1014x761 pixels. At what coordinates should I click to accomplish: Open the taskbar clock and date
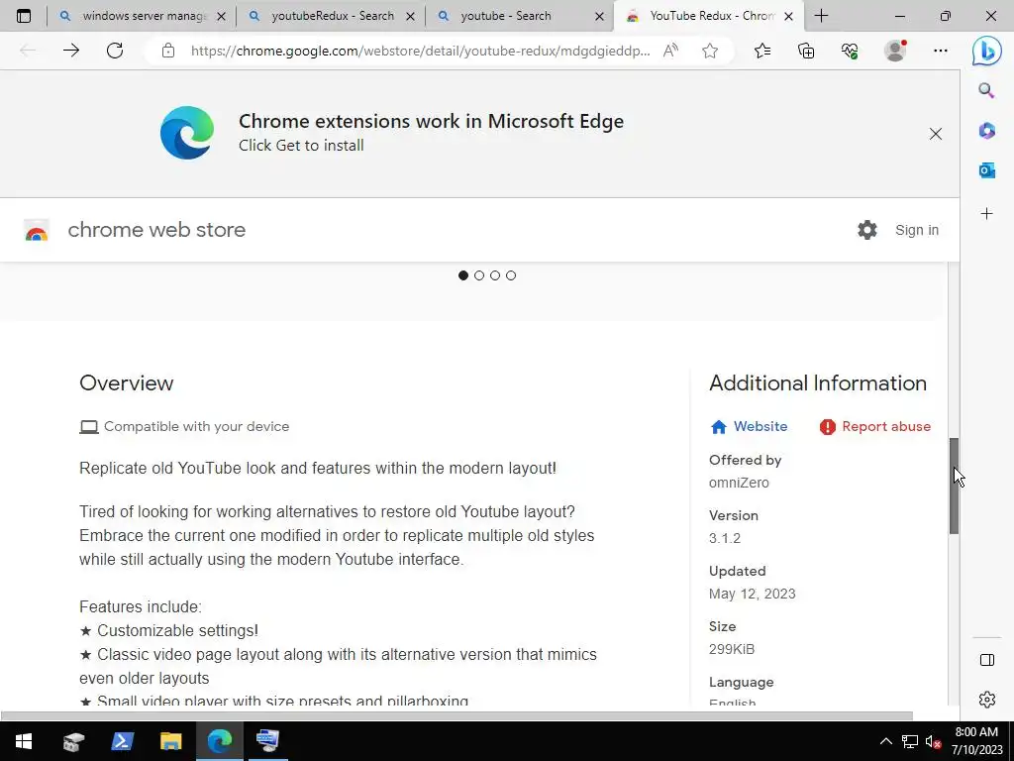976,741
